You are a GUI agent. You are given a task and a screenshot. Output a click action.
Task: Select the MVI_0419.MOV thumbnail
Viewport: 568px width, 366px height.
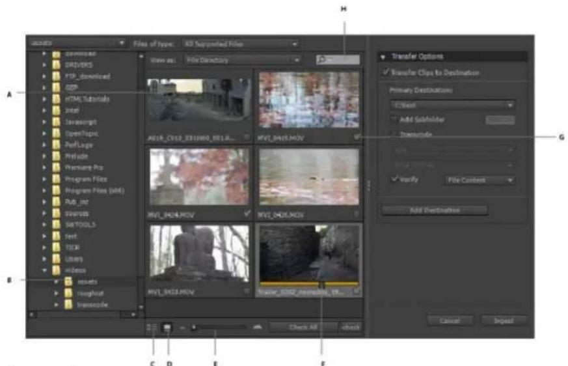[309, 100]
